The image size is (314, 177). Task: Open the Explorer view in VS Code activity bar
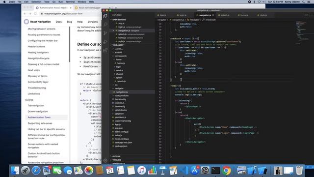pyautogui.click(x=105, y=16)
